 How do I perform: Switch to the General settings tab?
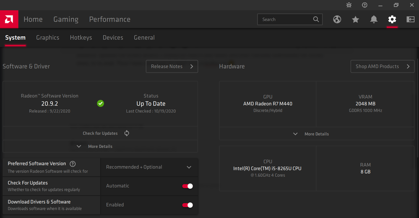click(x=144, y=38)
